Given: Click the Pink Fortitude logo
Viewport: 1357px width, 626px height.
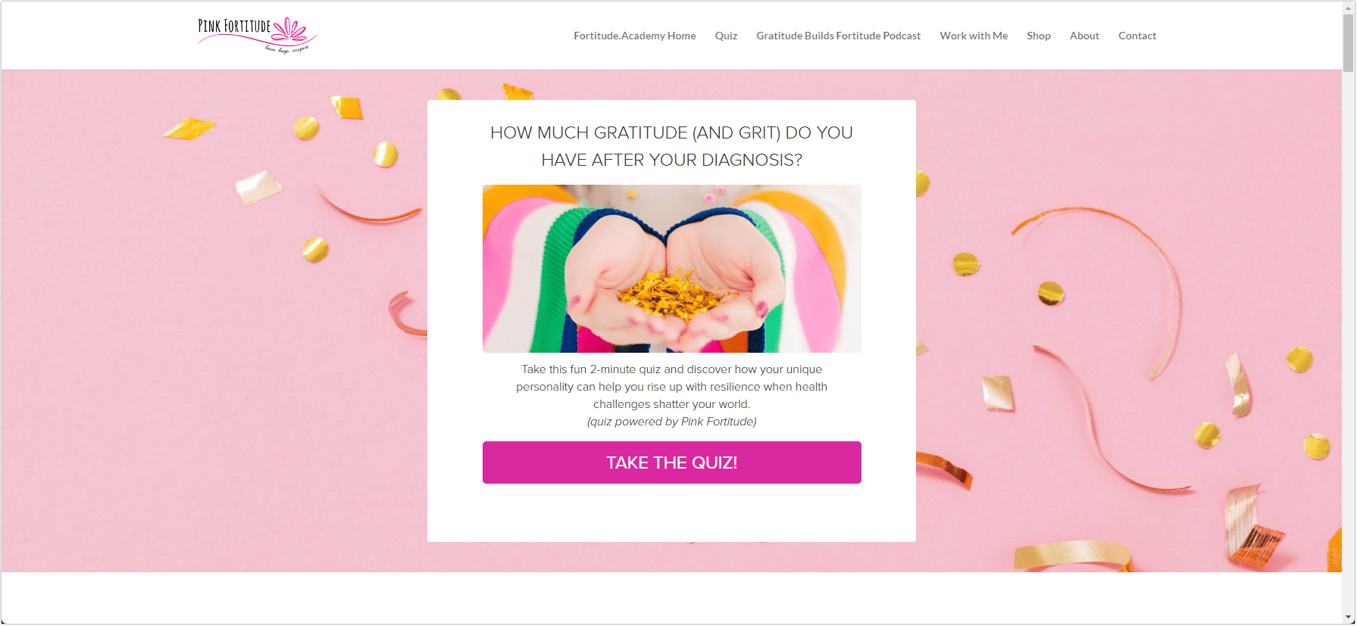Looking at the screenshot, I should 258,35.
